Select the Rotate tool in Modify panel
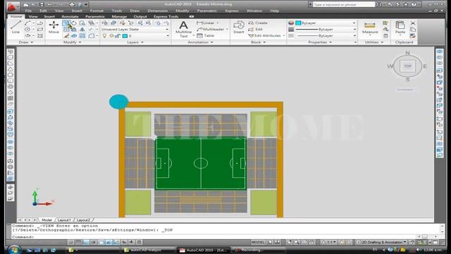This screenshot has height=254, width=451. 74,23
